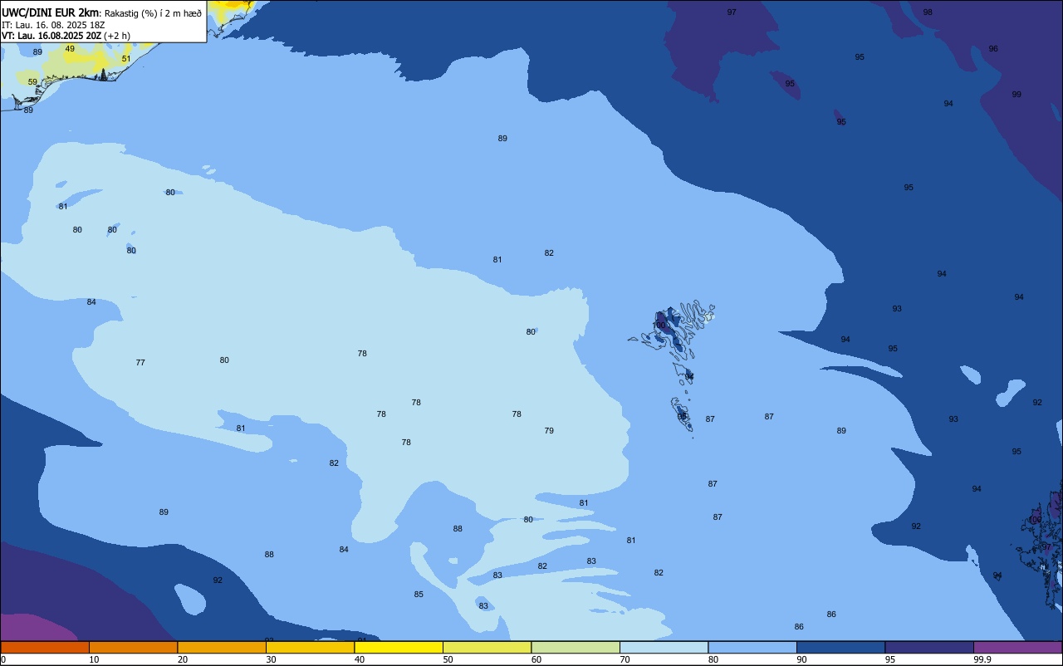Click the 'VT: Lau. 16.08.2025 20Z (+2 h)' line

coord(66,35)
